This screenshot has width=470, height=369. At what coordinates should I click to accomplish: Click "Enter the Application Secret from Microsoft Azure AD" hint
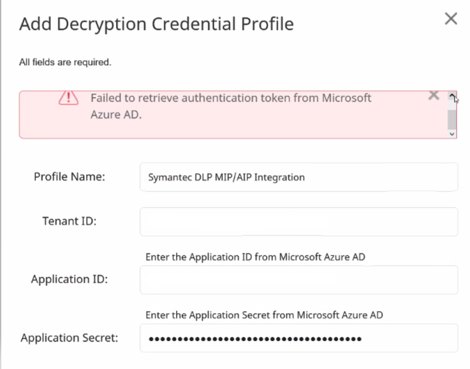265,315
